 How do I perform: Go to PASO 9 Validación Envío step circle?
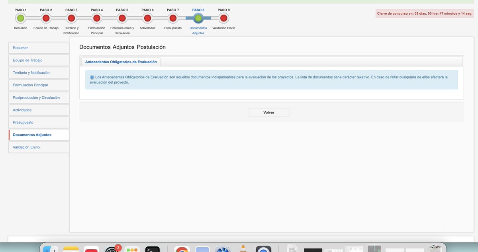click(x=223, y=18)
